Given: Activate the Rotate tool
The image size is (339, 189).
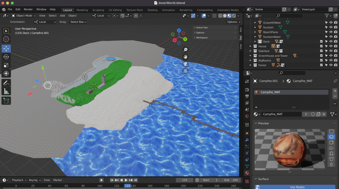Looking at the screenshot, I should click(6, 57).
